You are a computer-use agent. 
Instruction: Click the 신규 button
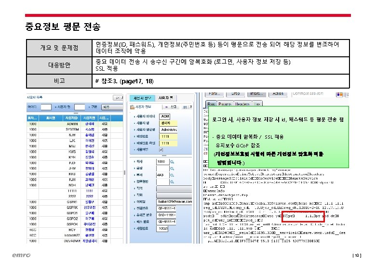point(171,107)
